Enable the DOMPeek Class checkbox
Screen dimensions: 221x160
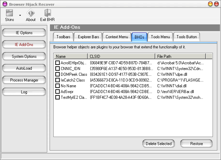coord(57,74)
